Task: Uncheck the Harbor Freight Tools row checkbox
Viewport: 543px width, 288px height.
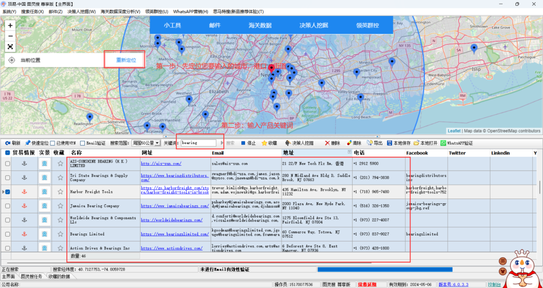Action: (7, 192)
